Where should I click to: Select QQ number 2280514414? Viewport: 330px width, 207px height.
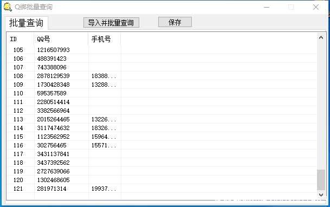coord(53,102)
